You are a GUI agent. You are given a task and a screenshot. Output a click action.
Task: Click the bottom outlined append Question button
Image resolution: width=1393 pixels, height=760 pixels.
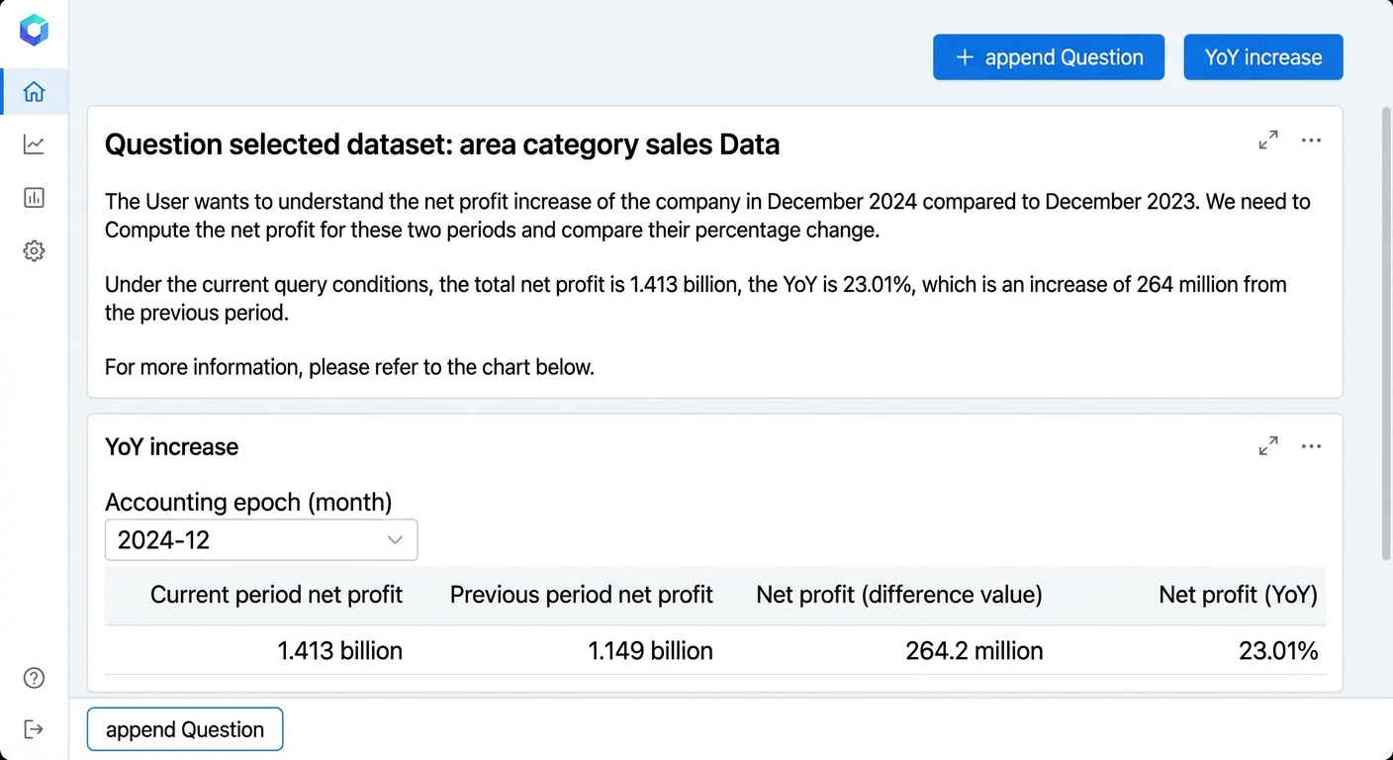[185, 730]
